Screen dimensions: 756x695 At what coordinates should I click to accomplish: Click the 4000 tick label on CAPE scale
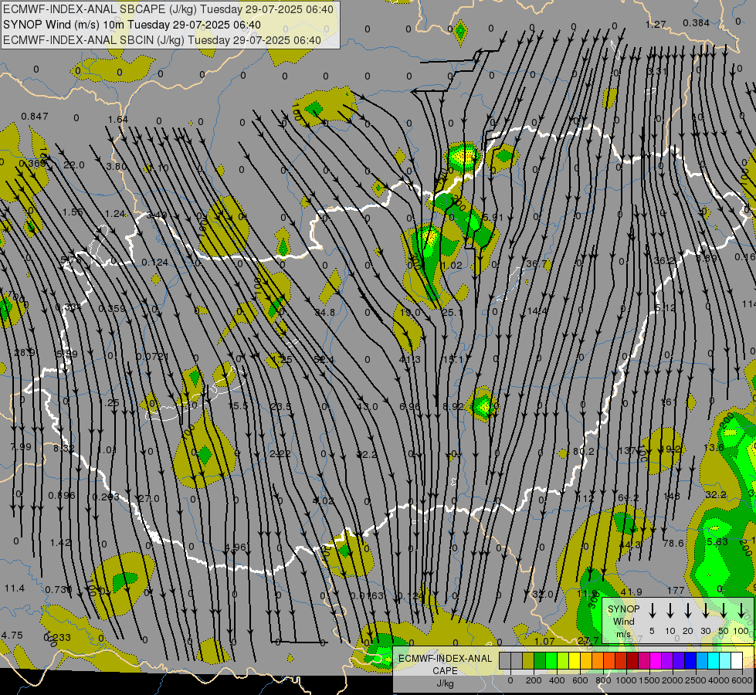tap(719, 680)
